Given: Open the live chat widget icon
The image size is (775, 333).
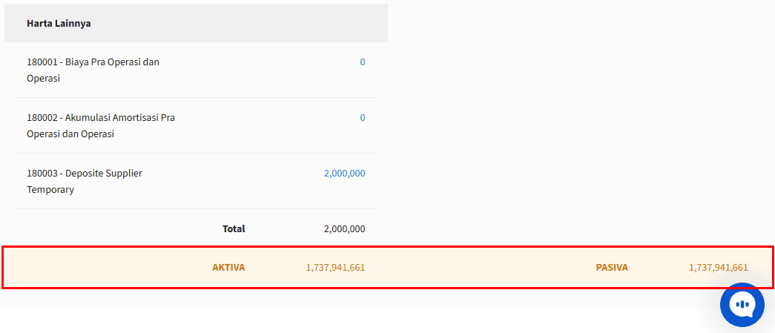Looking at the screenshot, I should pos(742,304).
